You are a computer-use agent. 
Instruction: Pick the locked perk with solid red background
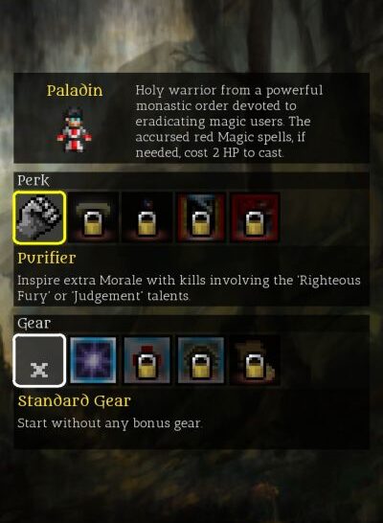[255, 217]
